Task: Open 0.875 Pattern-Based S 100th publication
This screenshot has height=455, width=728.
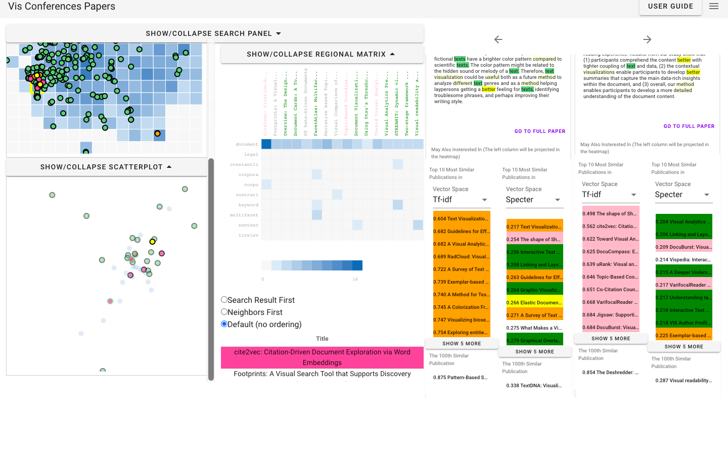Action: [x=462, y=378]
